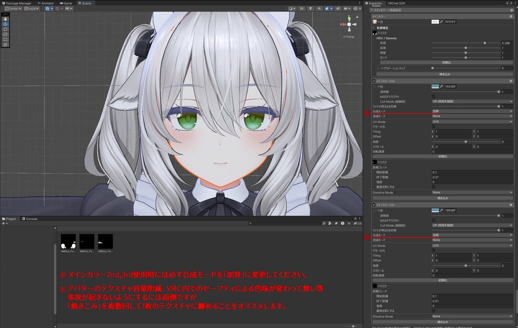Toggle effects visibility icon in Scene toolbar

pyautogui.click(x=327, y=9)
